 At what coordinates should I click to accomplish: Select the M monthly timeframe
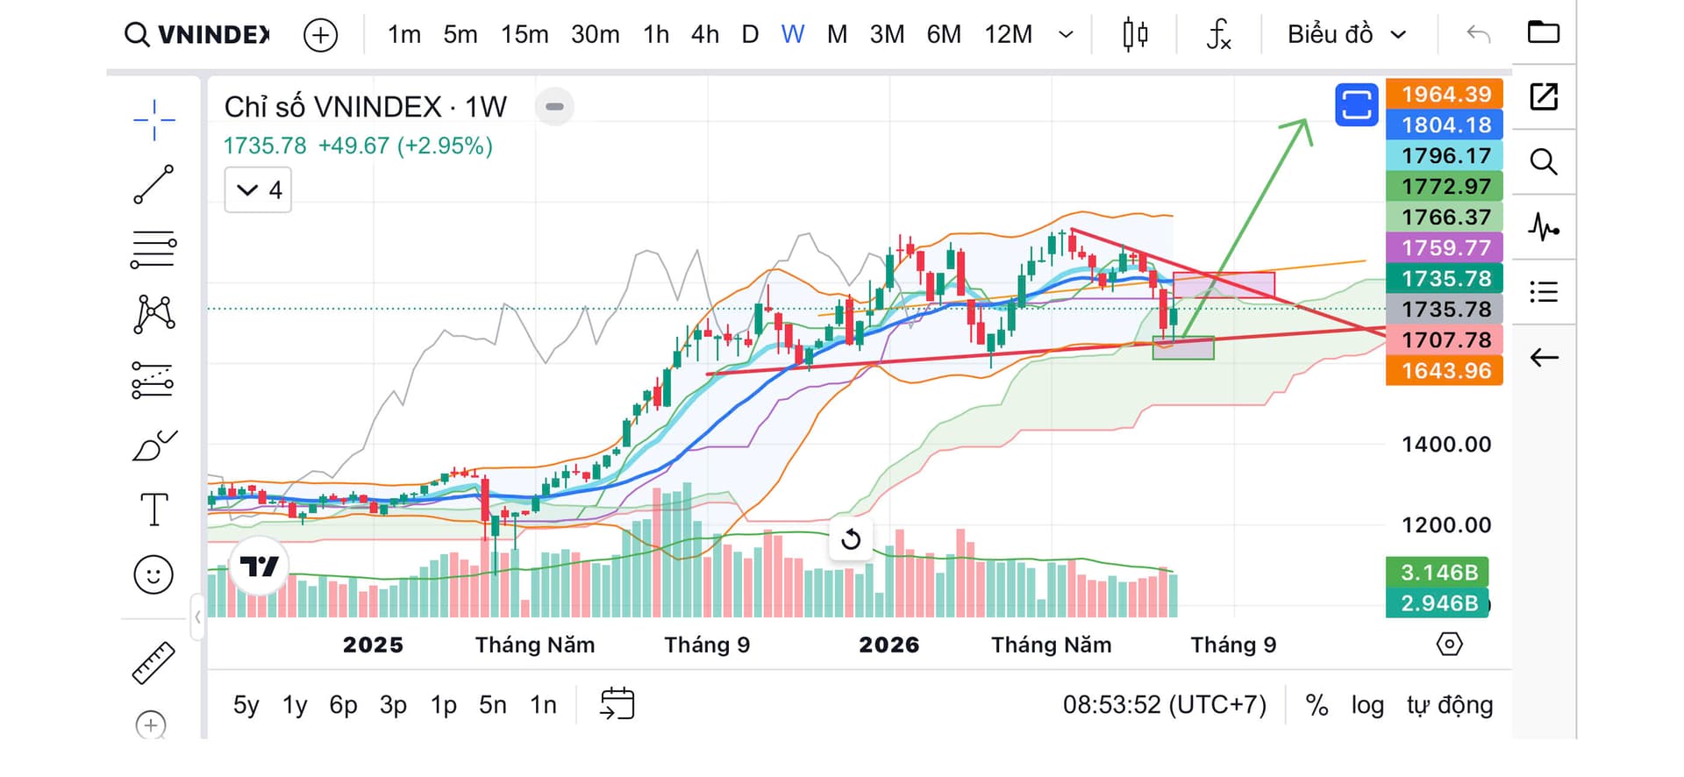[838, 34]
